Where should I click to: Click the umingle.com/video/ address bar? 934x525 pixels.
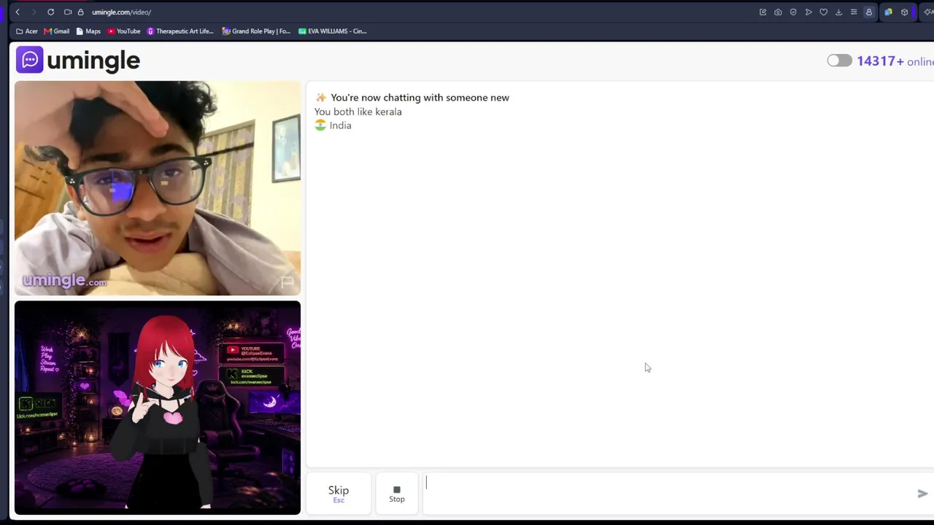pyautogui.click(x=121, y=12)
